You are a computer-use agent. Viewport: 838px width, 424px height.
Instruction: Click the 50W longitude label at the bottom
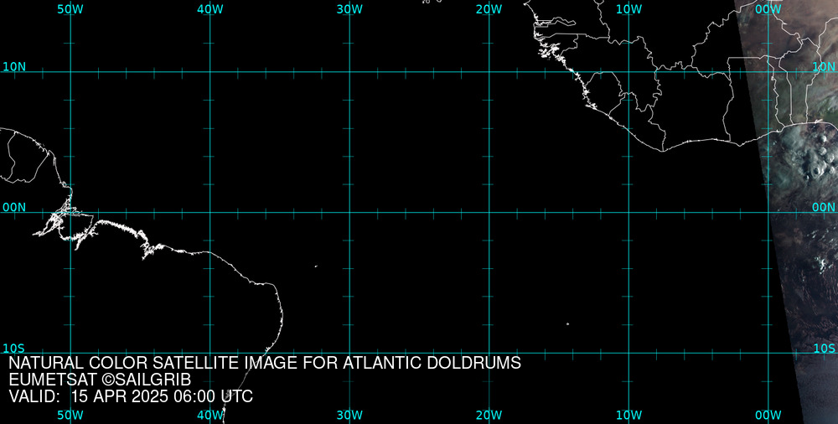(70, 416)
